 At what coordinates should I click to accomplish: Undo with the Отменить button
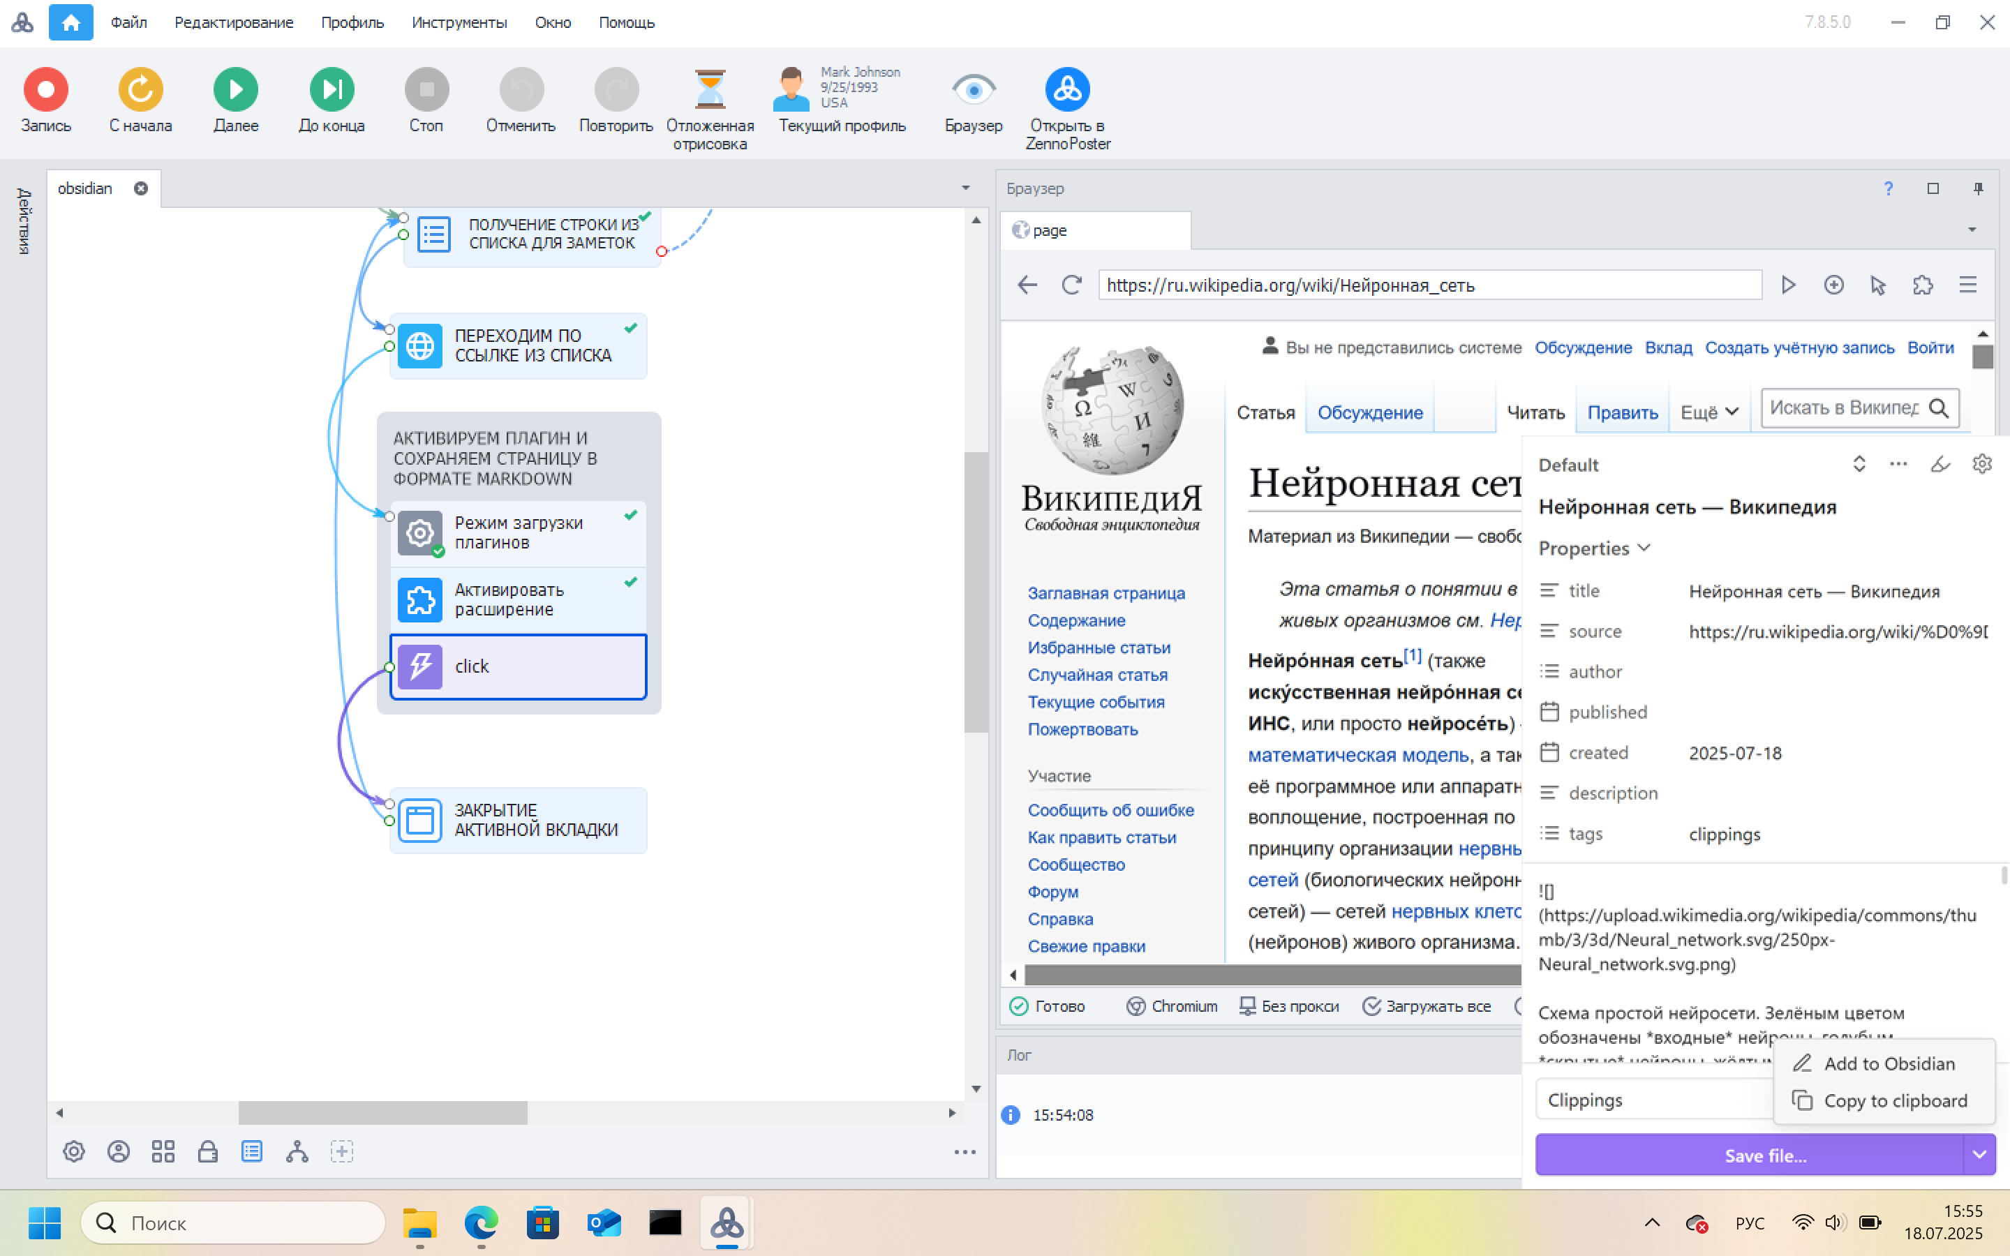coord(521,100)
